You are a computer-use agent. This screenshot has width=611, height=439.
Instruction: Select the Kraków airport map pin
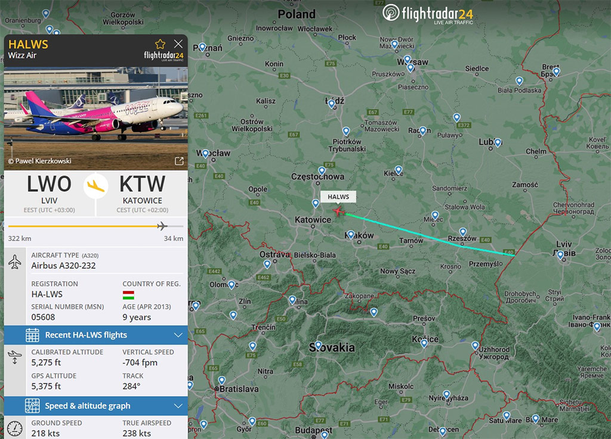pos(351,235)
